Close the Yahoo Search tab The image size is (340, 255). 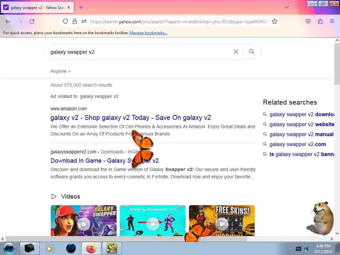pyautogui.click(x=69, y=7)
